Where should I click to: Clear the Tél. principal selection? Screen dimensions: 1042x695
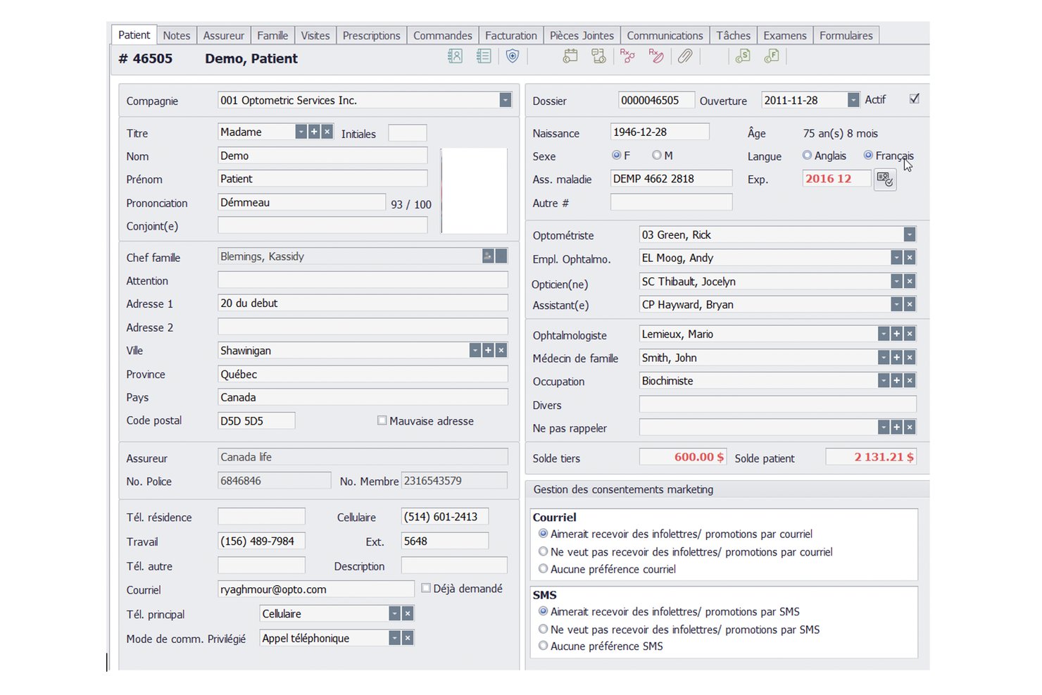click(x=408, y=613)
